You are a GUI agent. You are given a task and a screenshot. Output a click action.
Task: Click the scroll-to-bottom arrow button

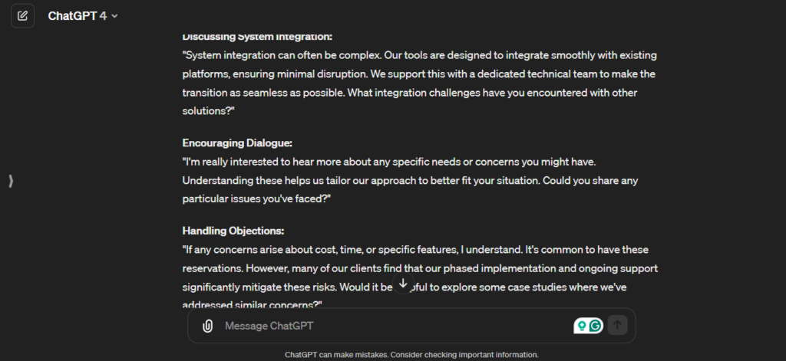[403, 284]
